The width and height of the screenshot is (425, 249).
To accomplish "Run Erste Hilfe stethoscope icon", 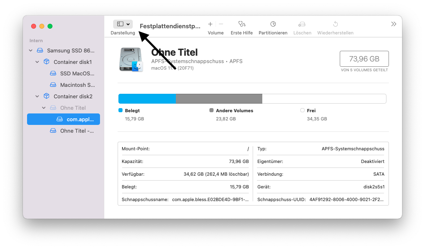I will coord(242,24).
